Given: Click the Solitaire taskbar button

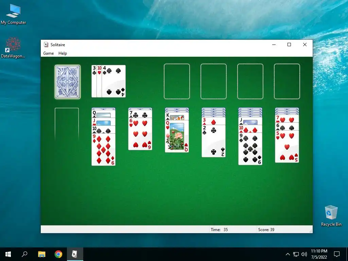Looking at the screenshot, I should point(75,254).
